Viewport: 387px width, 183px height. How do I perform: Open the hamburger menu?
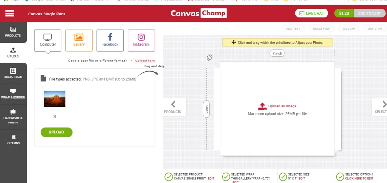(10, 14)
